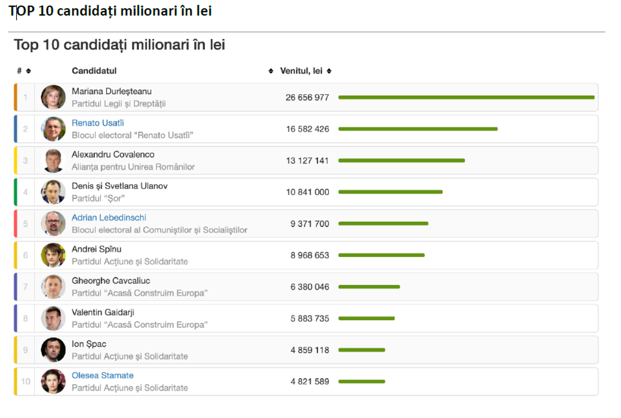Click the bold TOP 10 candidați heading

(110, 11)
